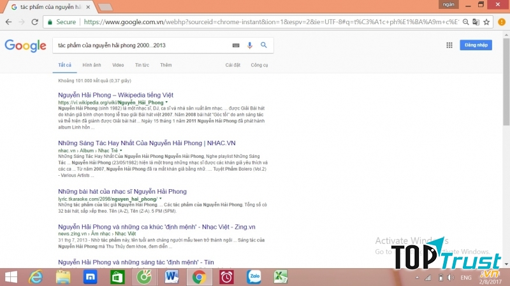Start voice search with the microphone
This screenshot has height=286, width=510.
[x=249, y=45]
